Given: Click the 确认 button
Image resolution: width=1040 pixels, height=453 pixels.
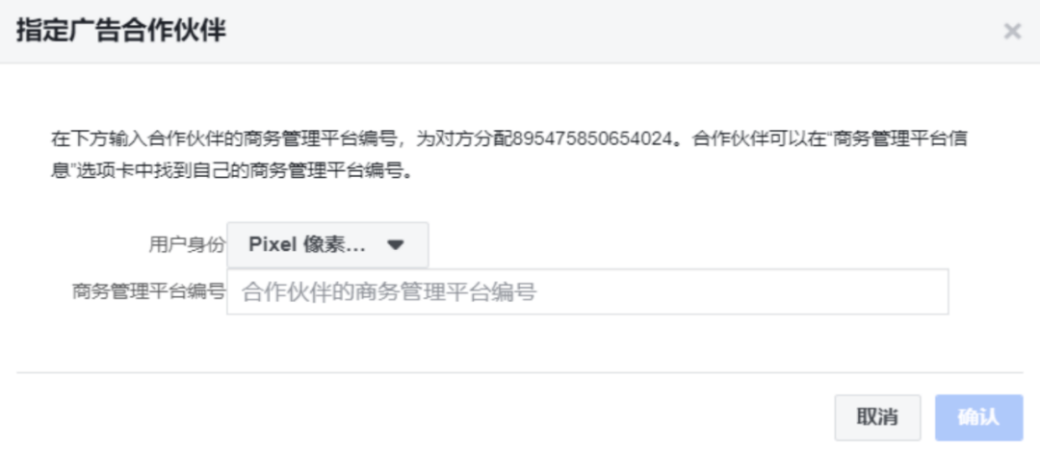Looking at the screenshot, I should (979, 417).
